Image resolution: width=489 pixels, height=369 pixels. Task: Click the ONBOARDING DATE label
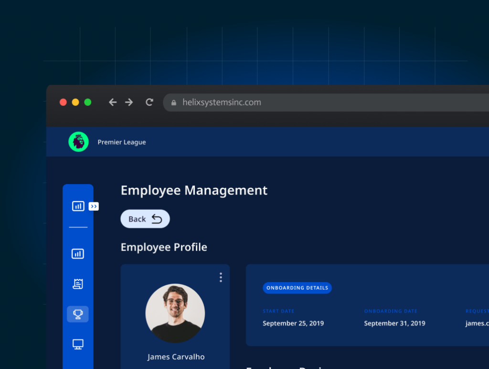coord(391,311)
